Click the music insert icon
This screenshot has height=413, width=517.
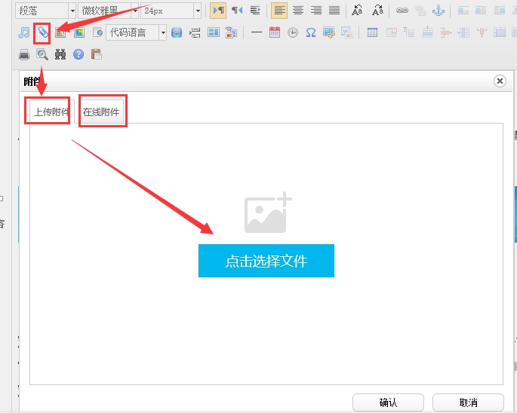[24, 33]
